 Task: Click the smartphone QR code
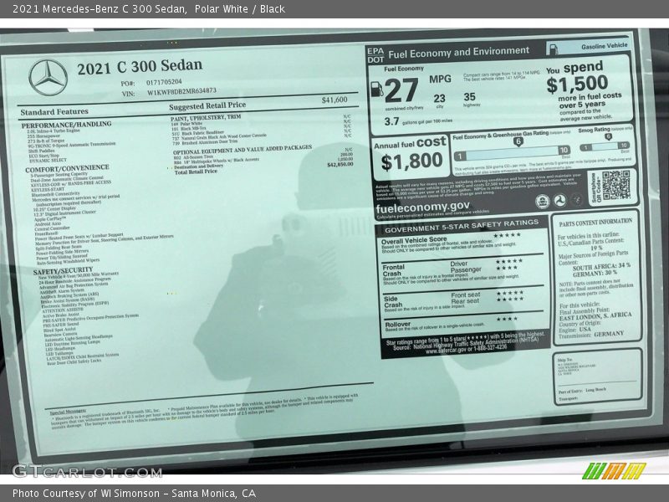pos(615,184)
